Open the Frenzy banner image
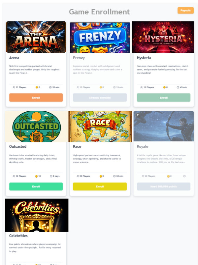The image size is (198, 265). (x=100, y=37)
